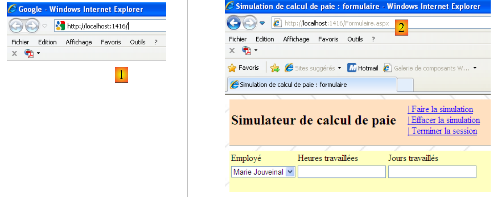
Task: Click the Heures travaillées input field
Action: coord(342,172)
